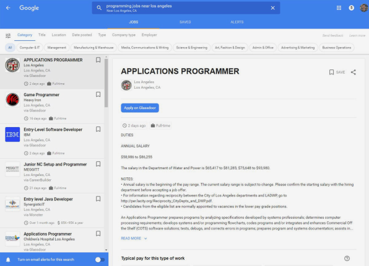Select the Science & Engineering chip

192,48
